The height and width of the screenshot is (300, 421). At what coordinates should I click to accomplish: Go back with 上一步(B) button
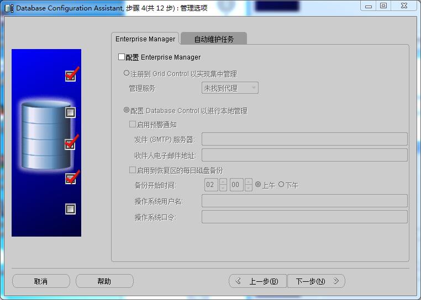(x=258, y=281)
